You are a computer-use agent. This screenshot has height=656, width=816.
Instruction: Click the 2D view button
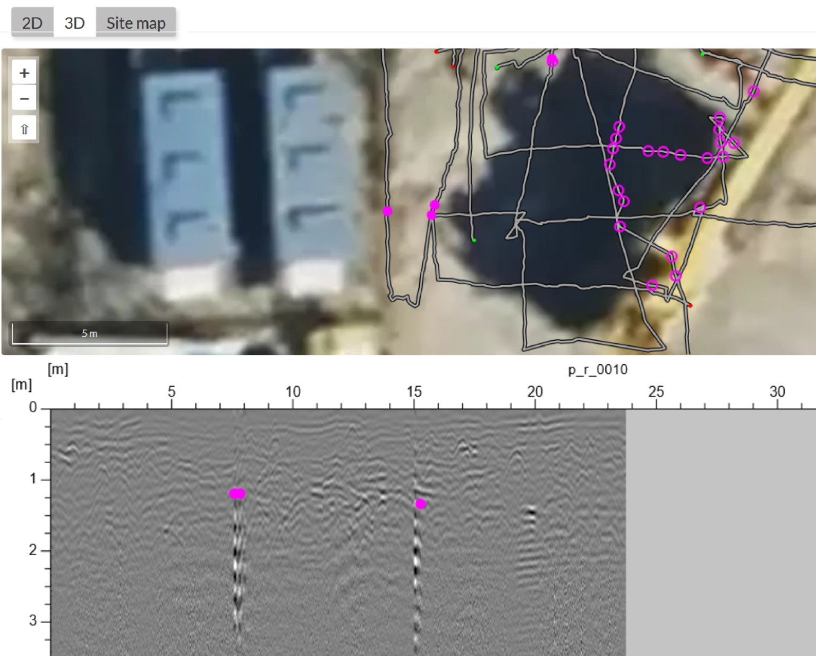point(31,22)
